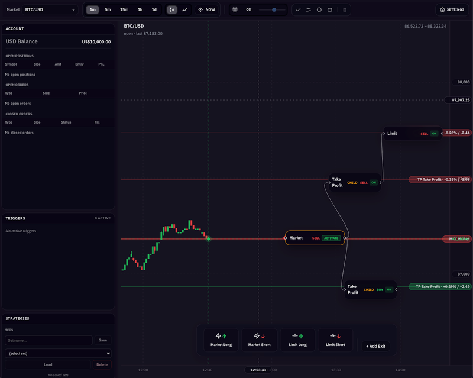Expand the select set dropdown
473x378 pixels.
pyautogui.click(x=58, y=353)
